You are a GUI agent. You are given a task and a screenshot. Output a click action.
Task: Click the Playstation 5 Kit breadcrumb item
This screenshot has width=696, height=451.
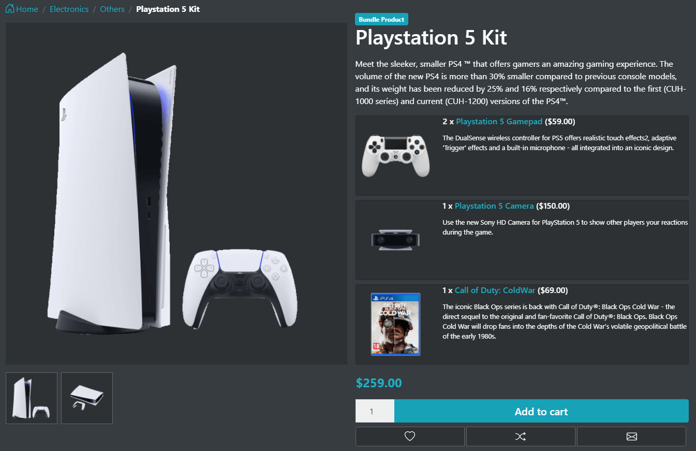pyautogui.click(x=168, y=9)
